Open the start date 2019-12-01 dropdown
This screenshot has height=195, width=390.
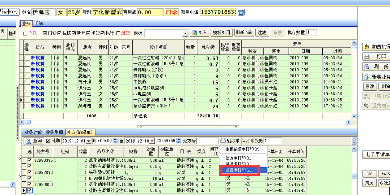(x=88, y=141)
